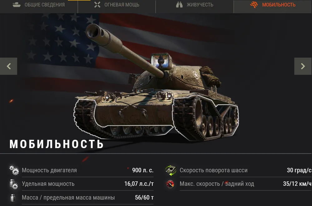Advance to next slide with right arrow
Image resolution: width=312 pixels, height=206 pixels.
click(x=303, y=66)
